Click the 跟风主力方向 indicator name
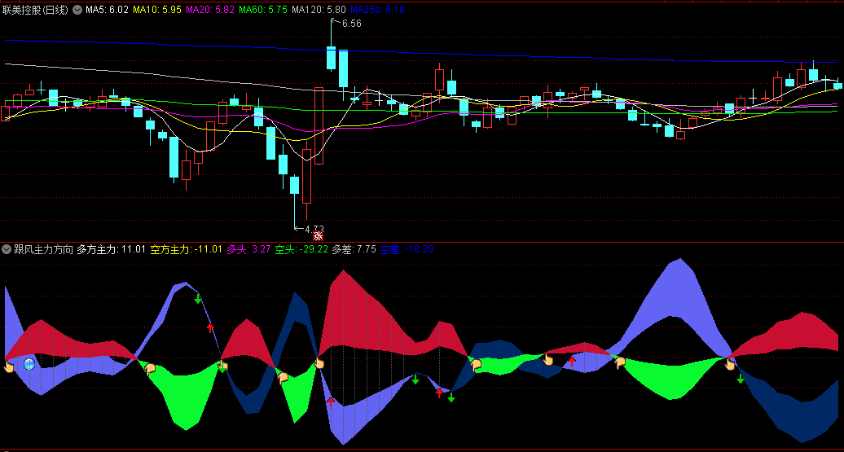This screenshot has height=452, width=844. click(43, 249)
